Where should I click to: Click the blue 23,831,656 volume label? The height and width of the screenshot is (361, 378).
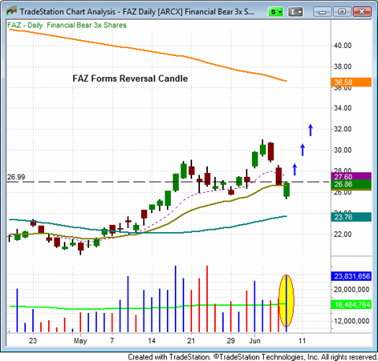point(351,276)
